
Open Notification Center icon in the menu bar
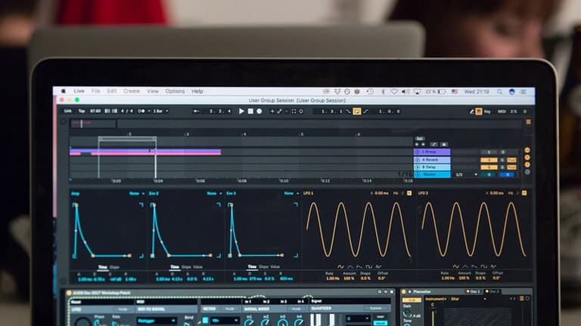[x=524, y=91]
